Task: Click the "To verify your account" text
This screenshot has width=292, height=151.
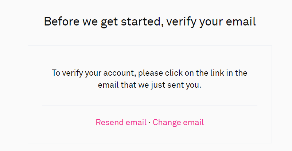Action: point(94,73)
